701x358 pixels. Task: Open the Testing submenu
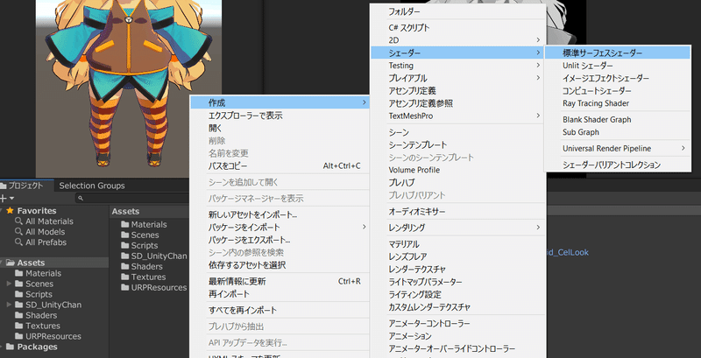(457, 66)
